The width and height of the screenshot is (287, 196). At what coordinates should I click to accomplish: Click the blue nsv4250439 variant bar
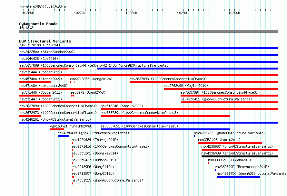point(64,136)
